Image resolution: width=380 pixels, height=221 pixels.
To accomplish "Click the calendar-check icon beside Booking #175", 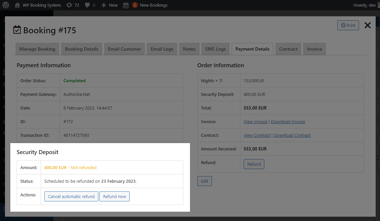I will click(x=17, y=30).
